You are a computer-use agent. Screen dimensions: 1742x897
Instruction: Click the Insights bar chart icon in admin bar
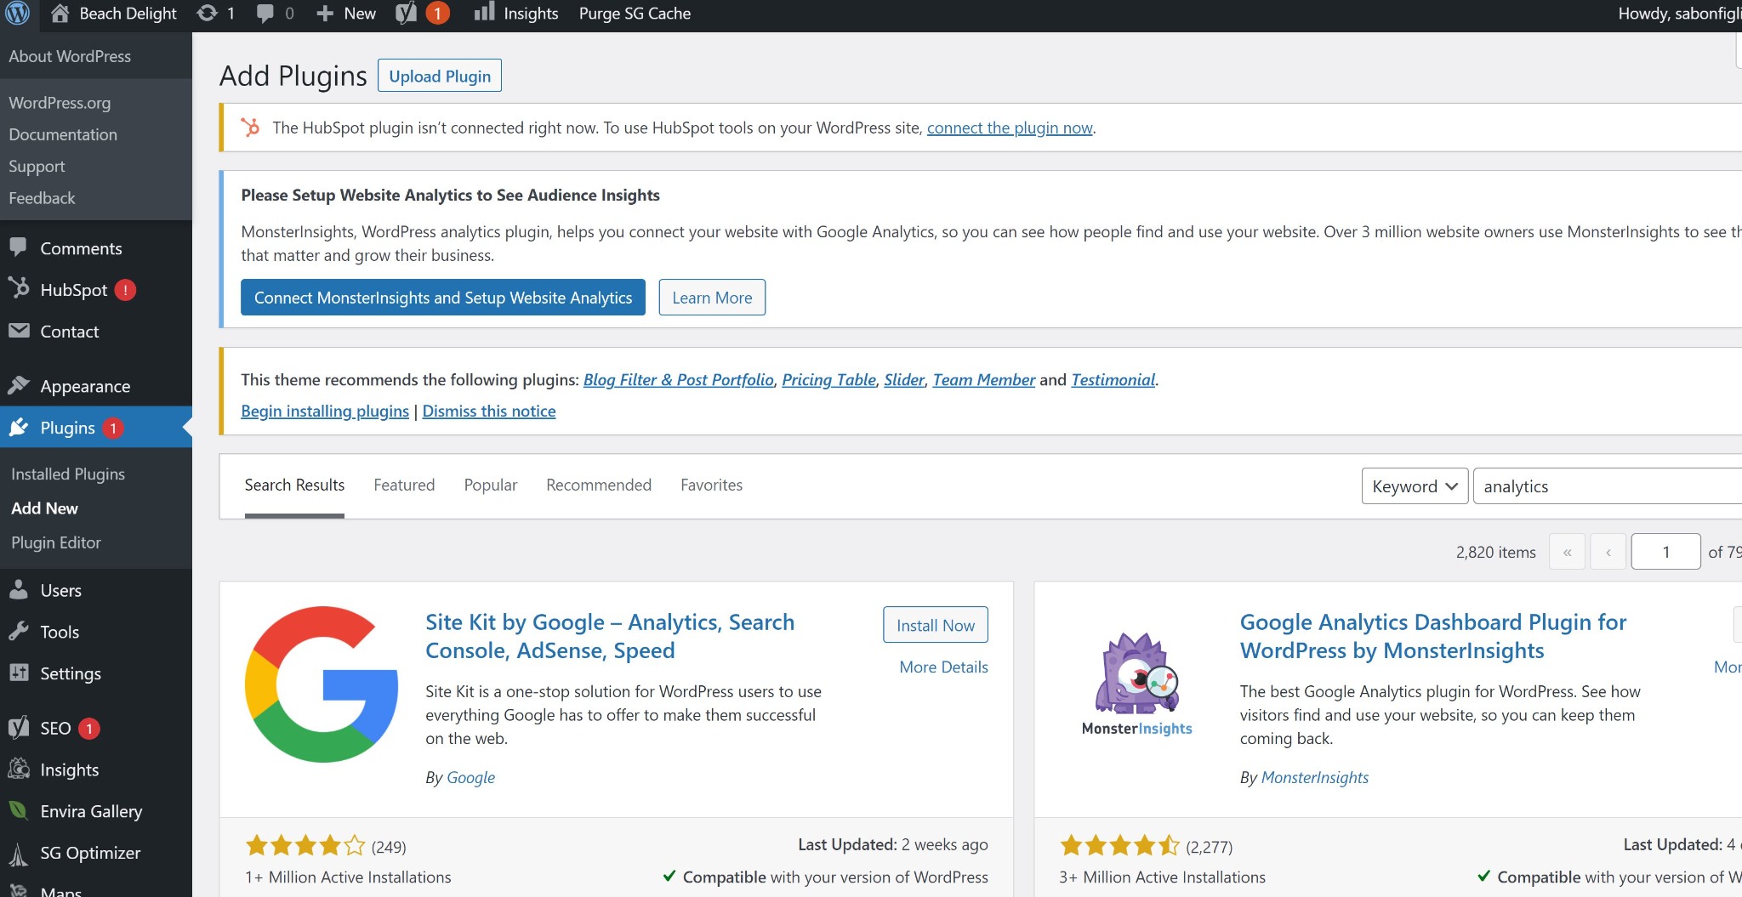click(x=484, y=12)
